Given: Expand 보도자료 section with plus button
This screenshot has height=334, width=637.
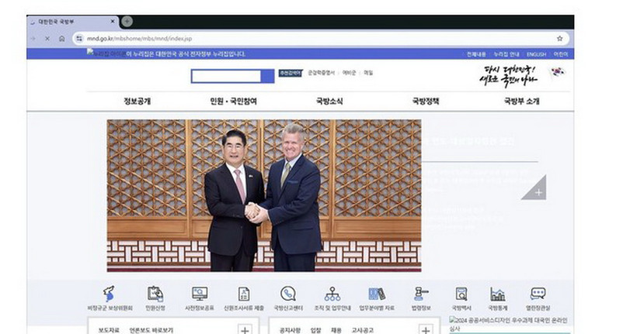Looking at the screenshot, I should pos(245,330).
